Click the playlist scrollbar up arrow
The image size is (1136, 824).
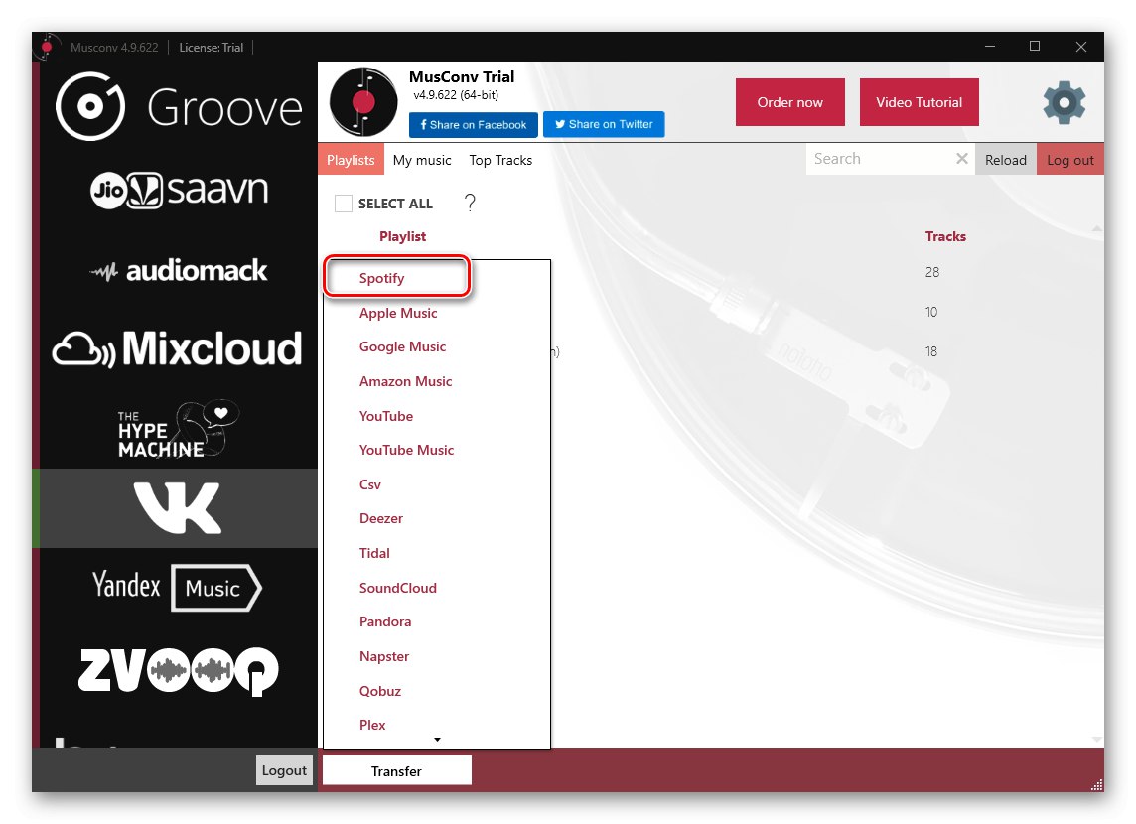pos(1097,228)
